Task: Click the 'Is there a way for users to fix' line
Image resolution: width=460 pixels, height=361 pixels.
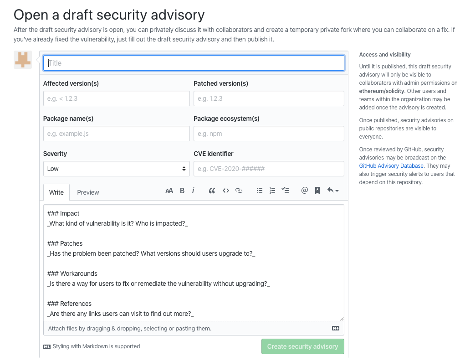Action: (x=158, y=284)
